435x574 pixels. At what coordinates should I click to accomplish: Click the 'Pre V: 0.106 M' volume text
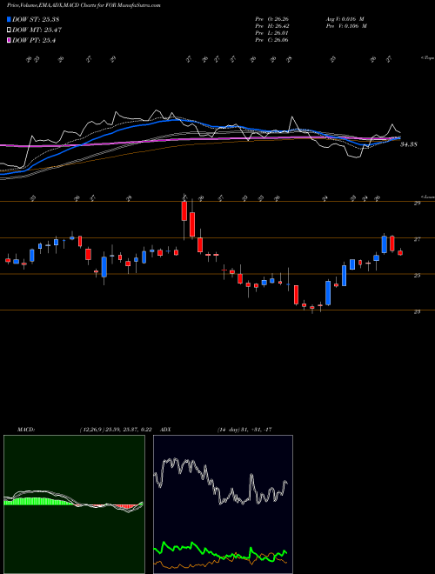click(x=345, y=26)
